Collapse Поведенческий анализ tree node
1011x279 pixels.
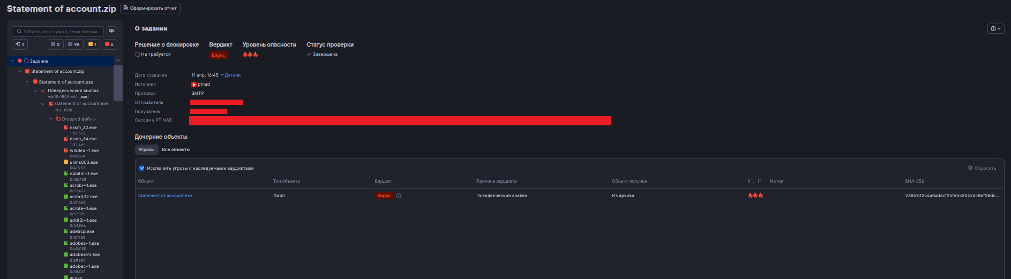(35, 91)
